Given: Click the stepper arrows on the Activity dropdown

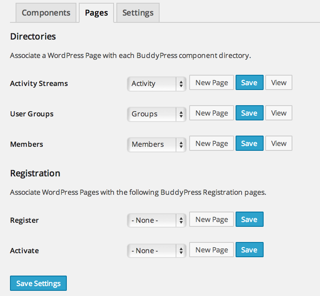Looking at the screenshot, I should [x=181, y=84].
